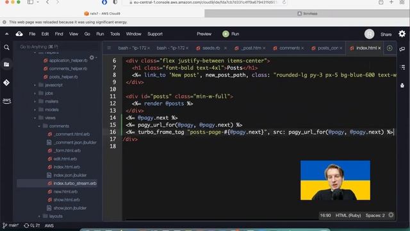Expand the mailers folder
This screenshot has width=410, height=231.
click(x=35, y=101)
